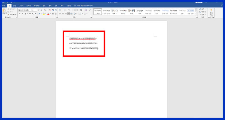225x120 pixels.
Task: Open the Underline style dropdown arrow
Action: coord(27,14)
